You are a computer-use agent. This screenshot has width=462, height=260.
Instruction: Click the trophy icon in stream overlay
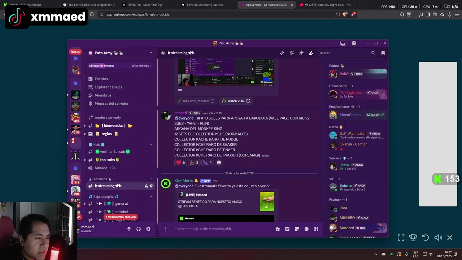pyautogui.click(x=413, y=238)
